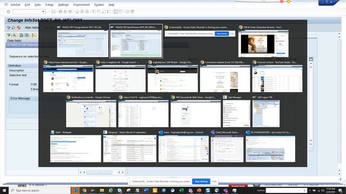The image size is (346, 194).
Task: Switch to the Task Manager thumbnail
Action: tap(237, 112)
